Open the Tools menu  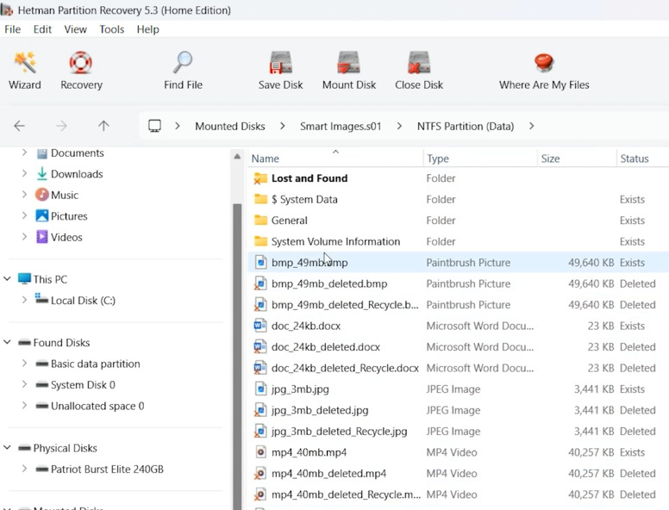tap(112, 29)
